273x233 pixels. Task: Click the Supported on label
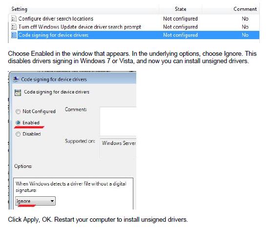(x=80, y=141)
